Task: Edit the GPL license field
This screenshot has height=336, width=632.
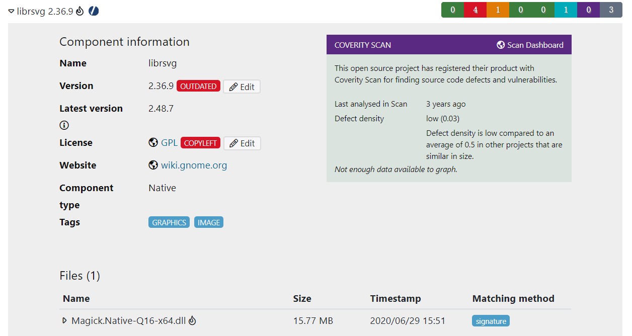Action: [242, 143]
